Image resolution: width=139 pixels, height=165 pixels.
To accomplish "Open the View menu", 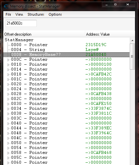I will tap(19, 14).
